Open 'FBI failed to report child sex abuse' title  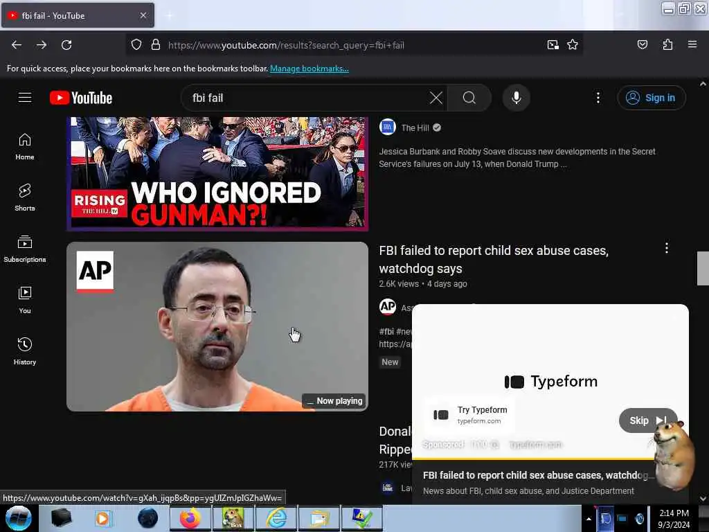tap(494, 259)
